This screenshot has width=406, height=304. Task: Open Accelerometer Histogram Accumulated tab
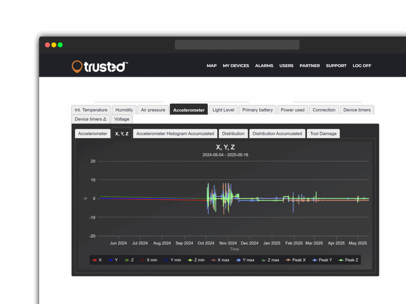click(x=175, y=134)
